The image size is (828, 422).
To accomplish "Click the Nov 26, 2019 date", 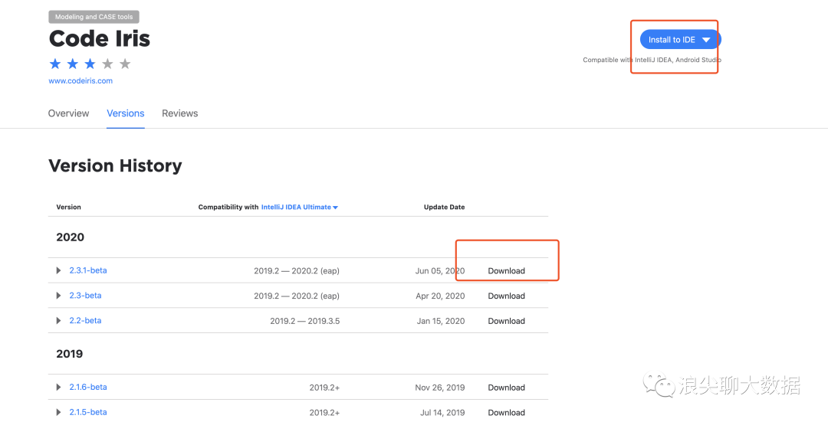I will 440,388.
